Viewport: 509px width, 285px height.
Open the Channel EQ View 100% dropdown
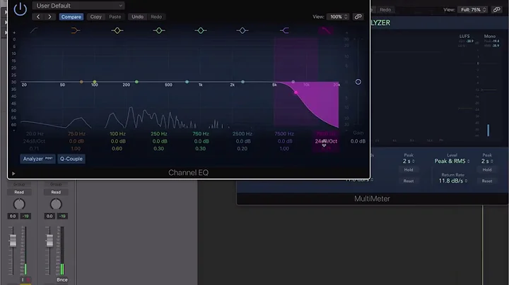point(338,17)
